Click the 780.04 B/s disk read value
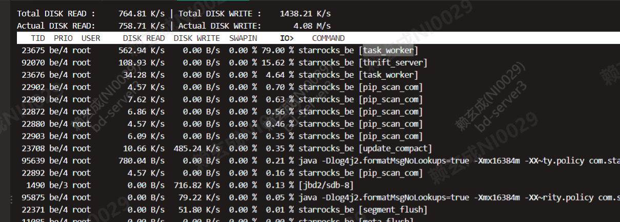Screen dimensions: 620x222 tap(142, 161)
